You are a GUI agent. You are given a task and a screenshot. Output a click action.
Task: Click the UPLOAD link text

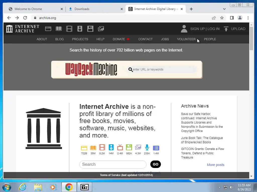(x=238, y=29)
